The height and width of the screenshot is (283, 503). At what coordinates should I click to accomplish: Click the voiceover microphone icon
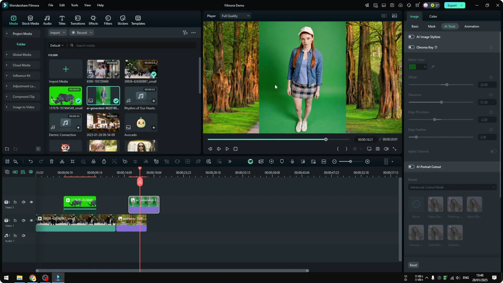[x=292, y=161]
